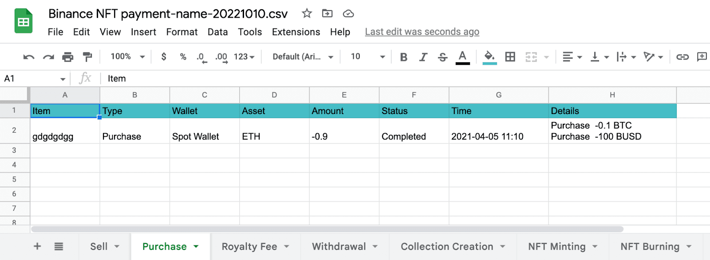Open the Google Sheets home icon
The image size is (710, 260).
pyautogui.click(x=24, y=21)
